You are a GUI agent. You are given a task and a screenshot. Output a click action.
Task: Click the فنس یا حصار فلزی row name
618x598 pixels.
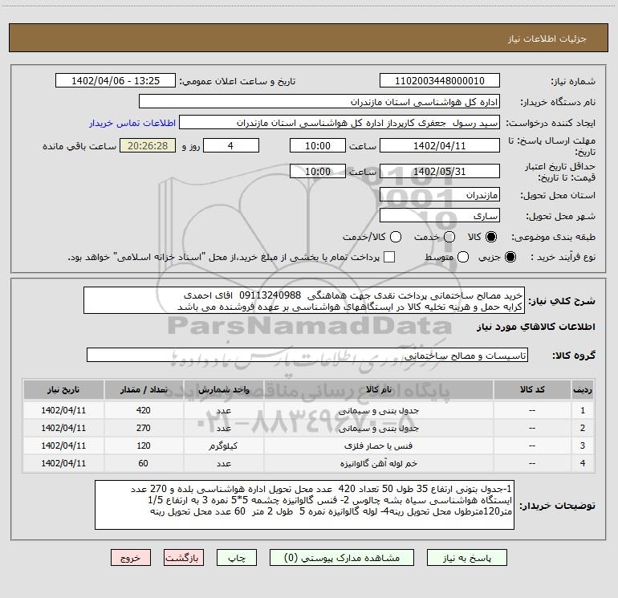(x=378, y=445)
